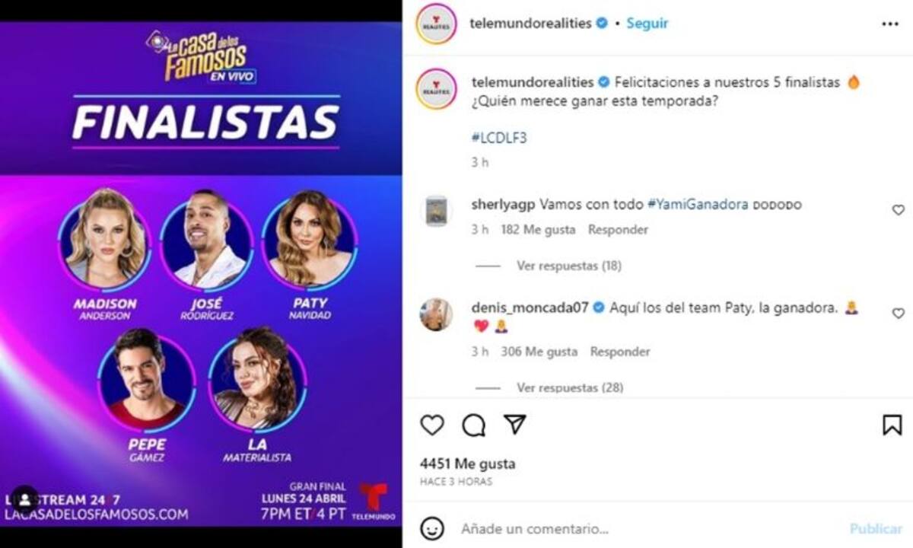
Task: Publish comment with the Publicar button
Action: pos(876,528)
